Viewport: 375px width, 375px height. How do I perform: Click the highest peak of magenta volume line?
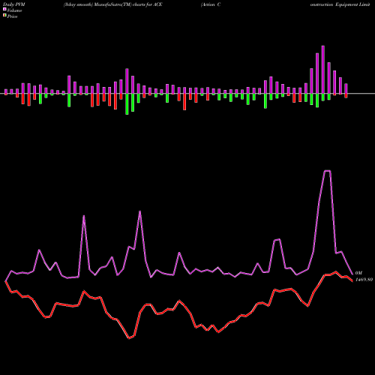(328, 171)
